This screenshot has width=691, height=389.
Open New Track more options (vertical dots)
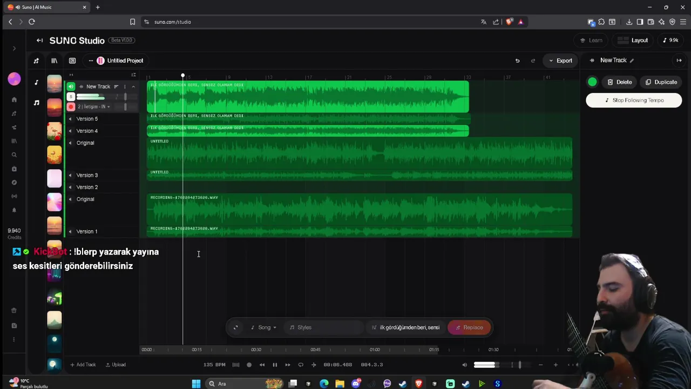point(125,86)
